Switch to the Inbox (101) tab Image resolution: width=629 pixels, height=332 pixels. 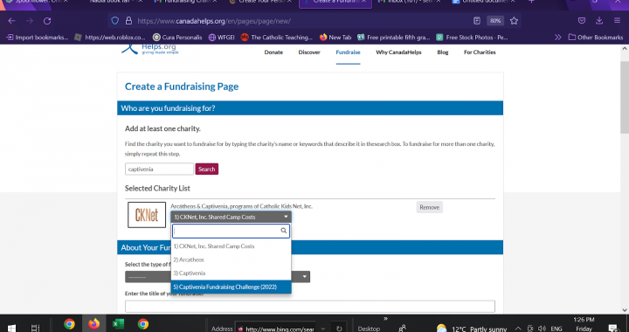[x=409, y=2]
